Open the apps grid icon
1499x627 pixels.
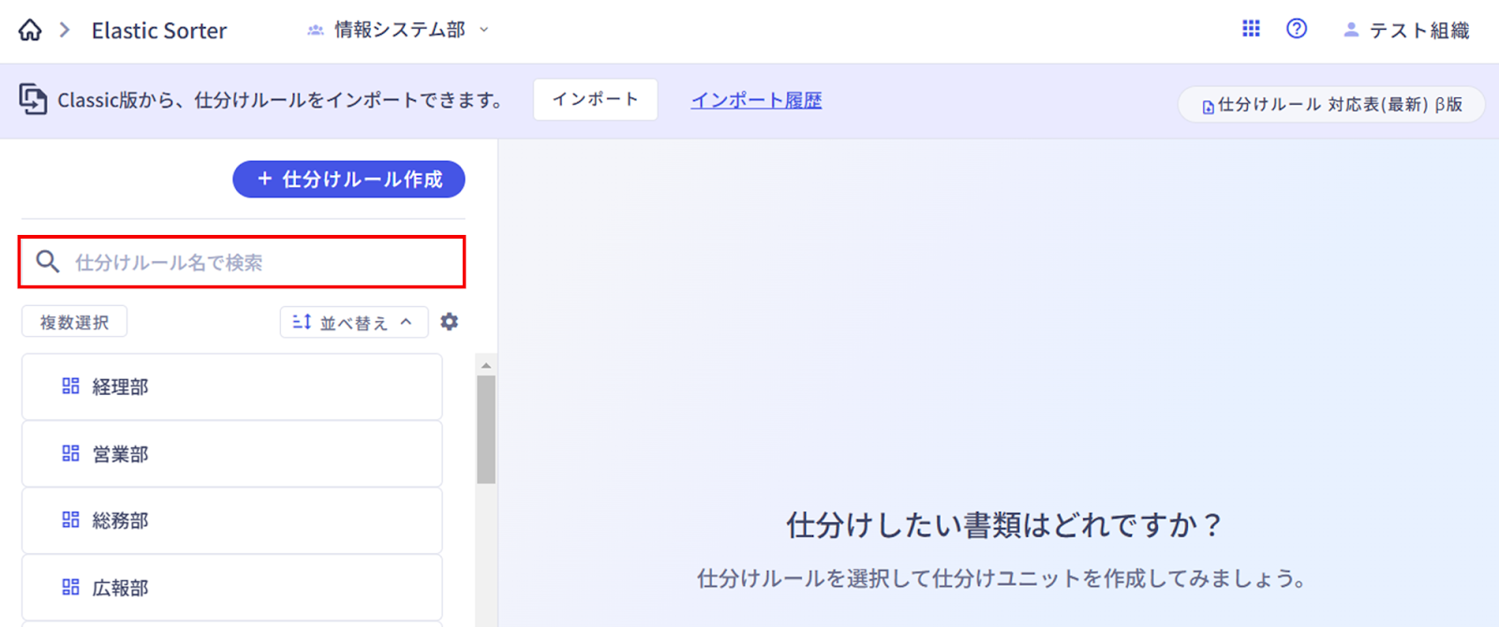[1251, 29]
